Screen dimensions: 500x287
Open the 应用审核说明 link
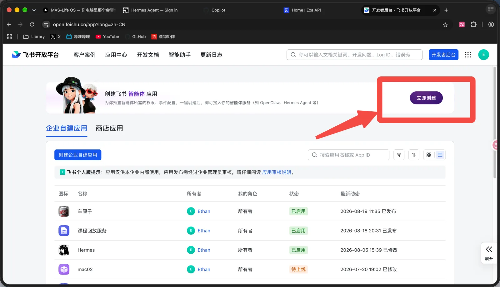coord(277,172)
